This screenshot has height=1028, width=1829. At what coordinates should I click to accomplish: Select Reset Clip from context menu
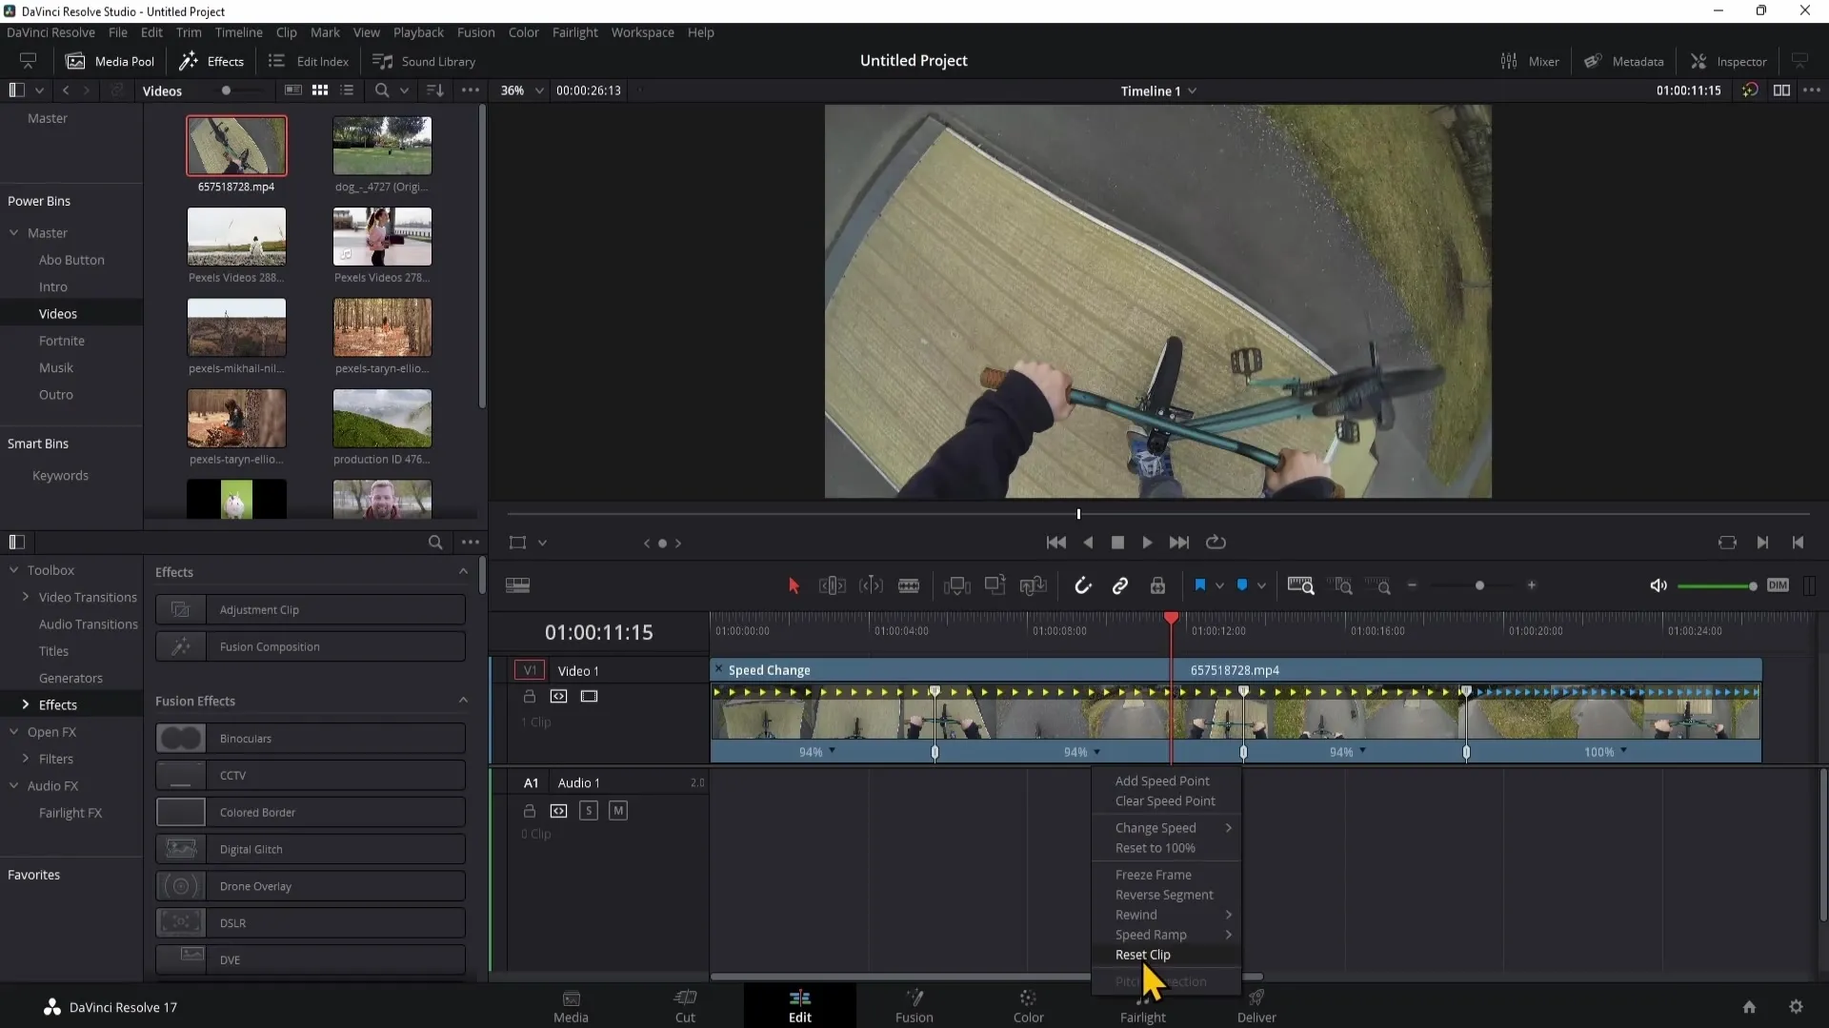tap(1144, 956)
